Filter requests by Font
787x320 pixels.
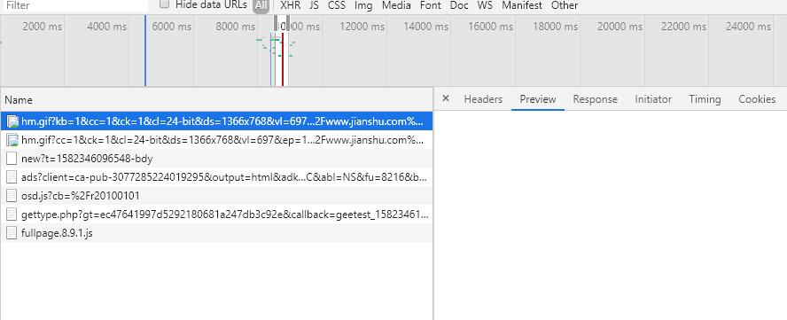pyautogui.click(x=430, y=5)
